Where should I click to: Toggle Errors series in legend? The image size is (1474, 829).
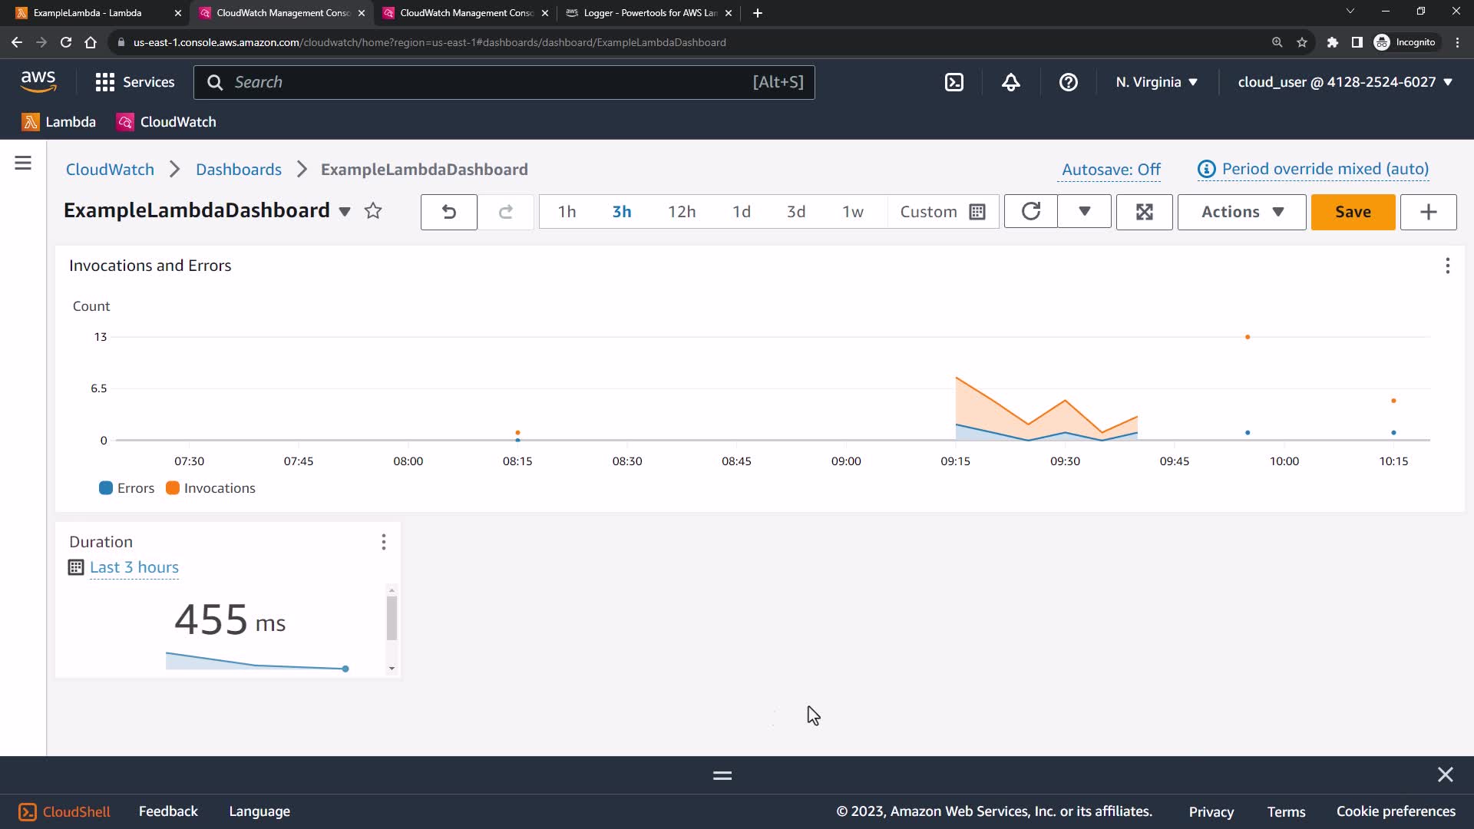127,488
